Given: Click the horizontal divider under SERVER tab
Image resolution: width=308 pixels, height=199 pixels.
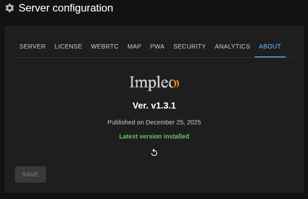Looking at the screenshot, I should pyautogui.click(x=33, y=57).
